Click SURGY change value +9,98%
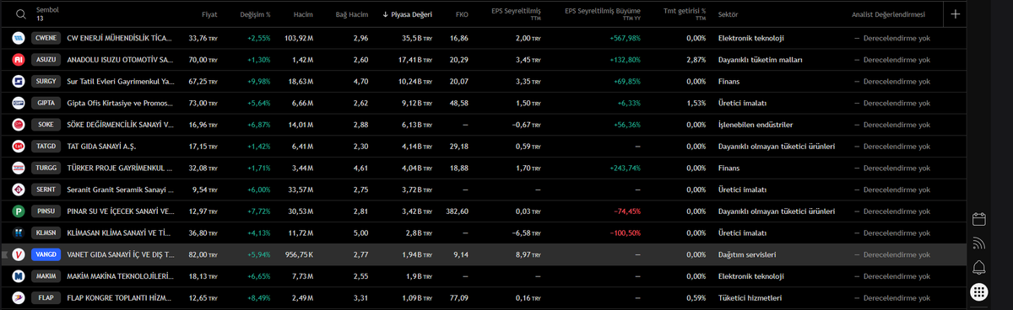Viewport: 1013px width, 310px height. point(259,82)
